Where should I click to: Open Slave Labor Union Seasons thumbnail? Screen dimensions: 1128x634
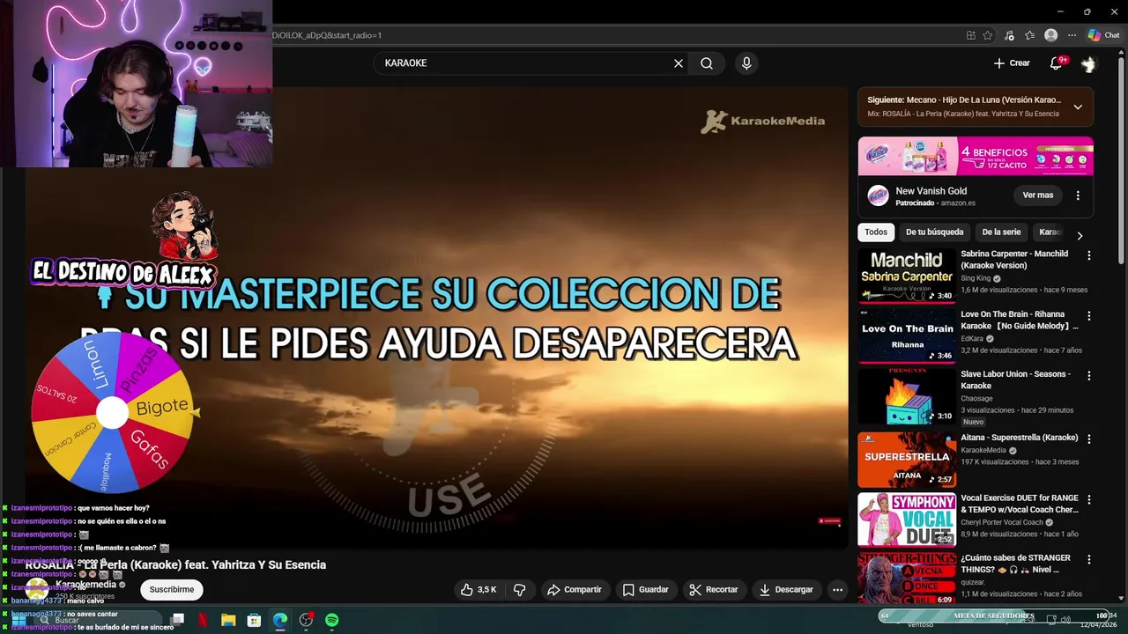point(907,396)
